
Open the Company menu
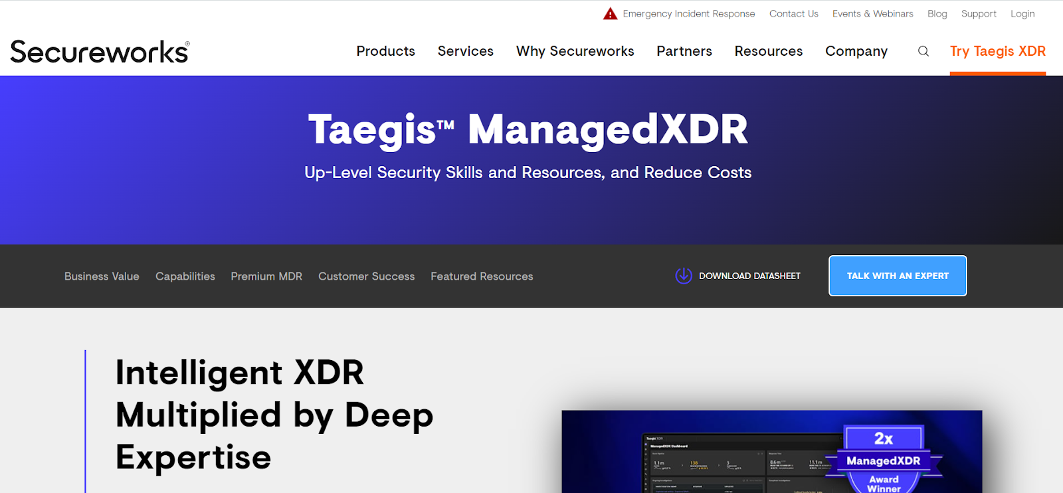coord(856,51)
